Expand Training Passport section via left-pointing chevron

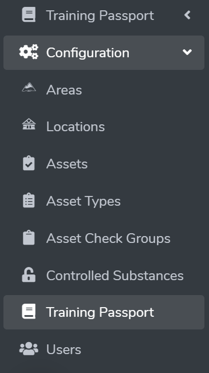coord(187,15)
